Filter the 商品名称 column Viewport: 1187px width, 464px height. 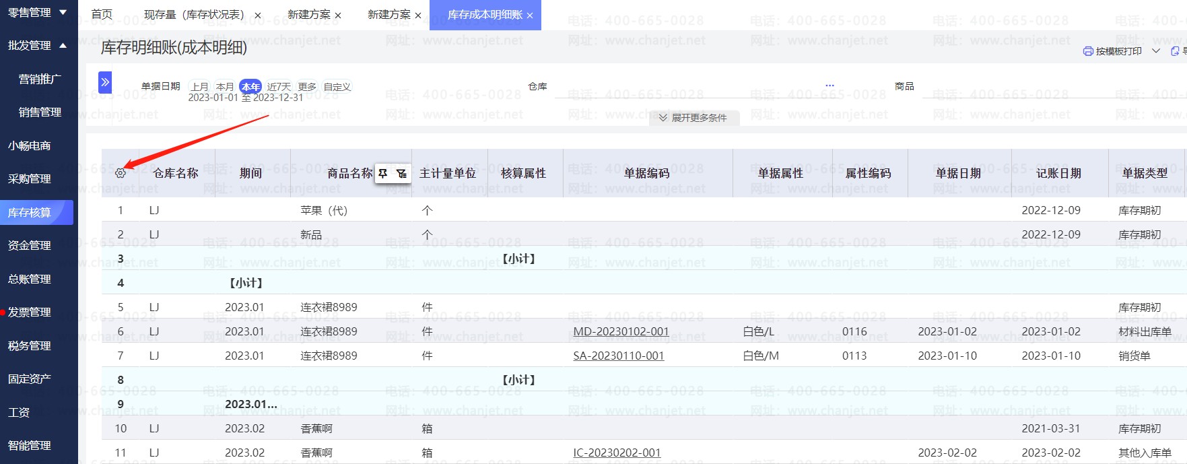402,173
